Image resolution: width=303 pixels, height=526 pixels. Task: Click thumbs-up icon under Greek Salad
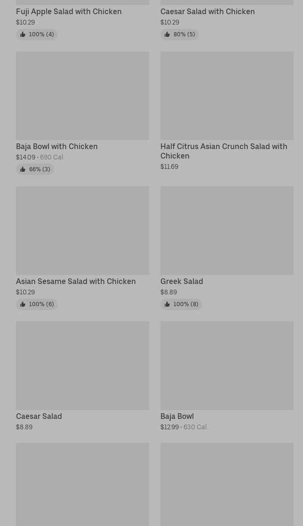coord(167,304)
